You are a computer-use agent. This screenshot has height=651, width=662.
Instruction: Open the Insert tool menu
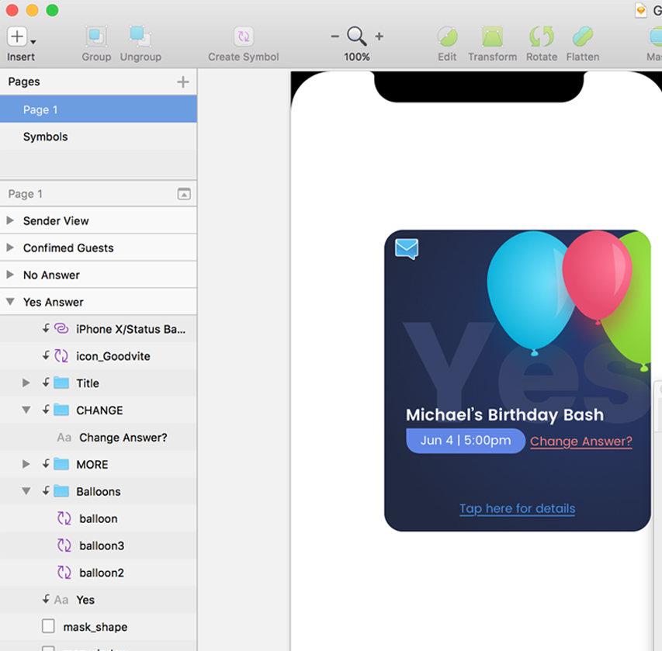pyautogui.click(x=21, y=36)
